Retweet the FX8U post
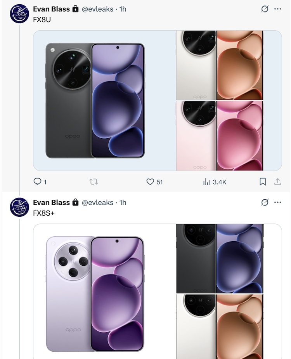This screenshot has width=291, height=359. (94, 181)
